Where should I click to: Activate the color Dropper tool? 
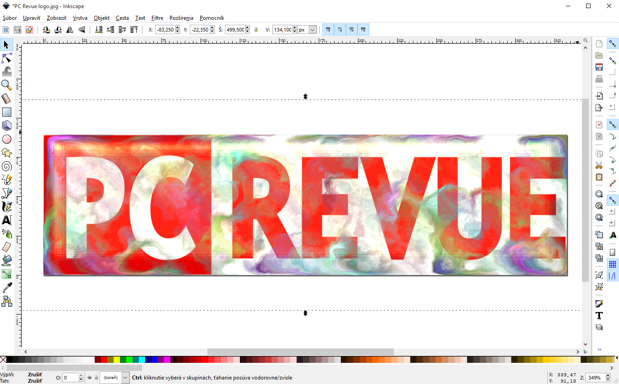(x=6, y=288)
